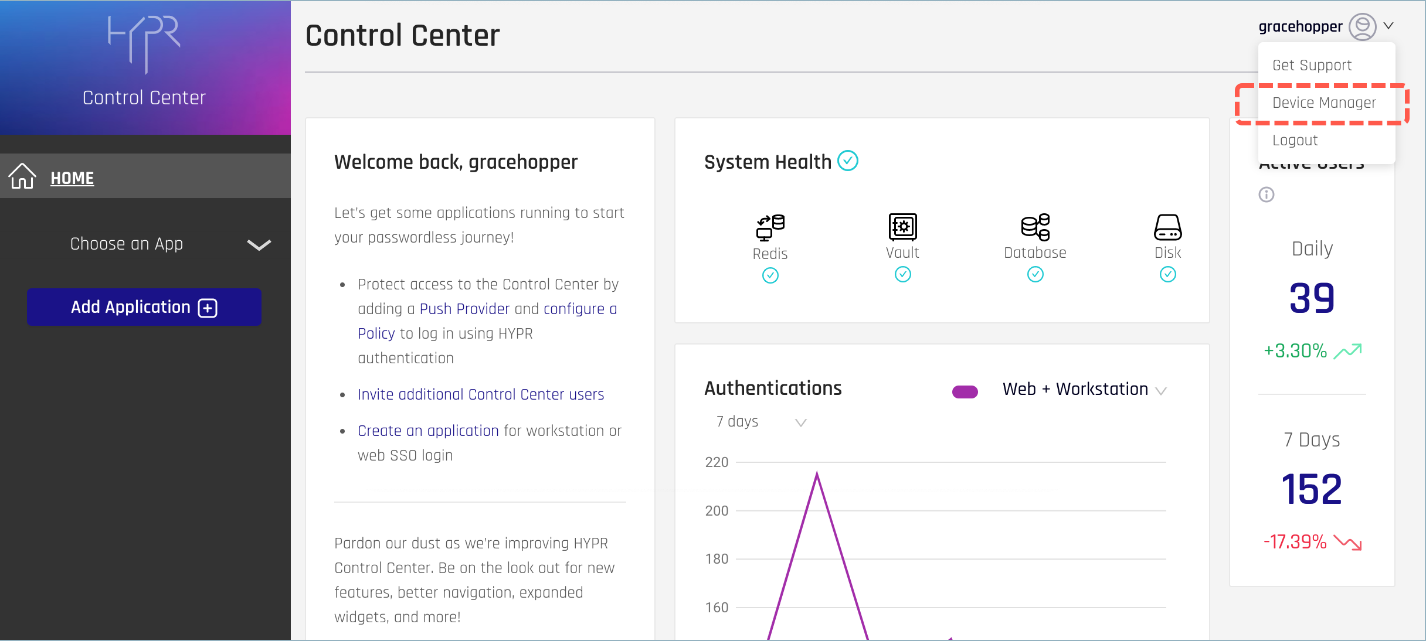Open the 7 days range dropdown
The image size is (1426, 641).
(x=800, y=422)
